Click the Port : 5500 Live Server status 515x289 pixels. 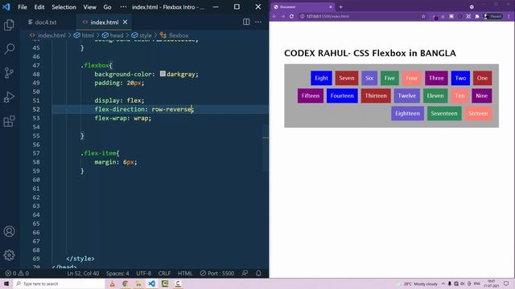click(x=217, y=273)
